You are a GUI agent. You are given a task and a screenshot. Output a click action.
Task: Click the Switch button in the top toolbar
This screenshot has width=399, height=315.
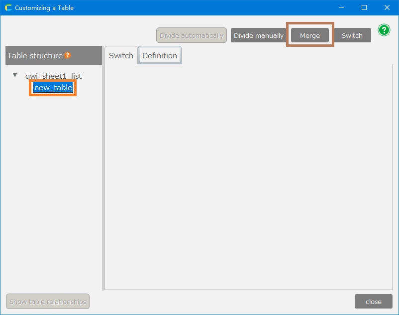click(352, 35)
